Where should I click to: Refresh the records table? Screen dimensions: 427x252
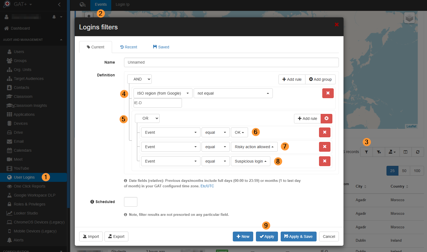click(x=418, y=152)
